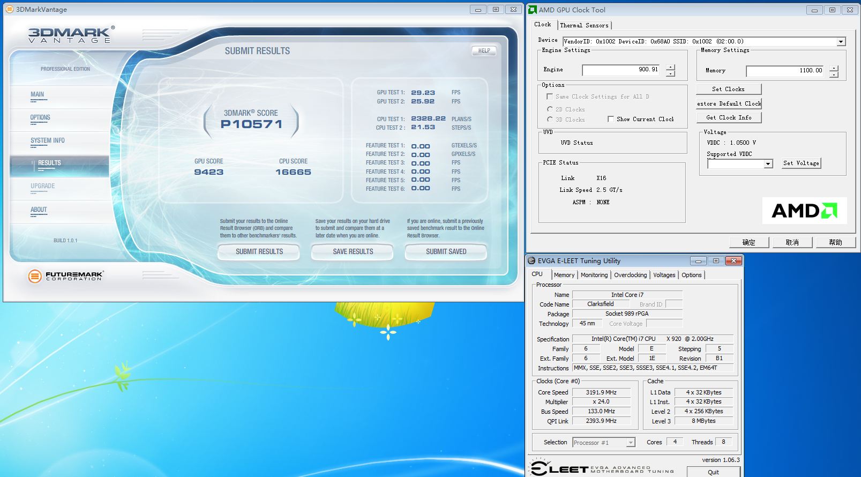
Task: Click the Set Voltage button
Action: 801,163
